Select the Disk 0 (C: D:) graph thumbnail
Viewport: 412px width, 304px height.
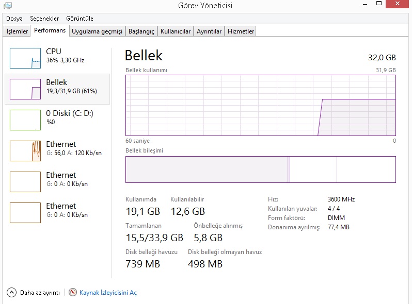[25, 120]
